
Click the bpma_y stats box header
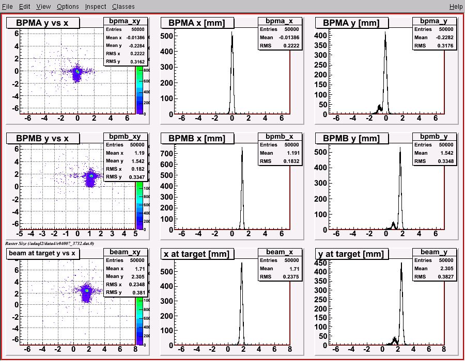[434, 21]
